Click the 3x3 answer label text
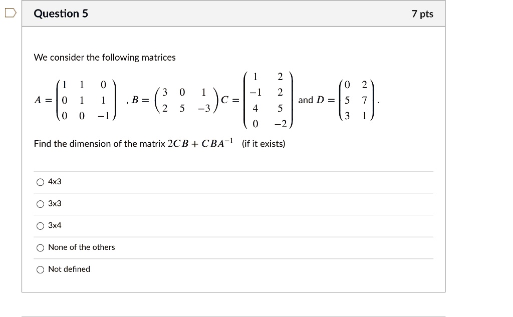The width and height of the screenshot is (513, 317). 54,204
